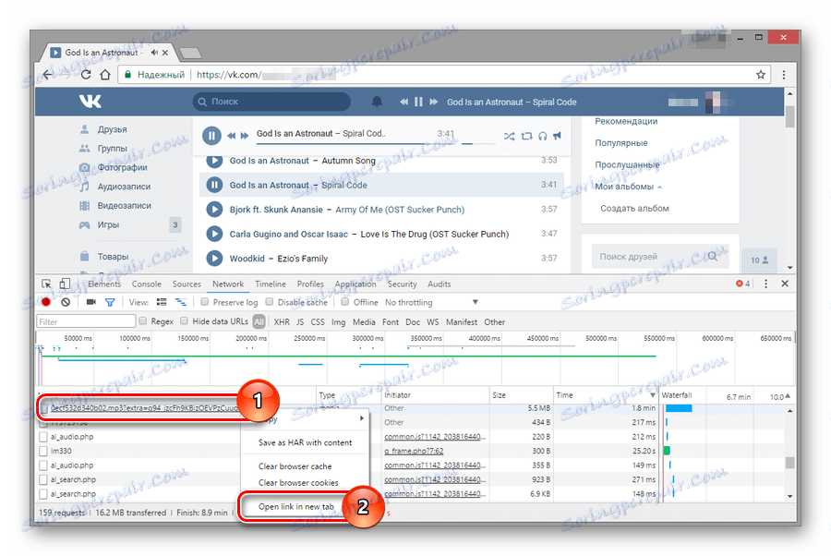The image size is (831, 556).
Task: Pause current song with large round button
Action: point(212,136)
